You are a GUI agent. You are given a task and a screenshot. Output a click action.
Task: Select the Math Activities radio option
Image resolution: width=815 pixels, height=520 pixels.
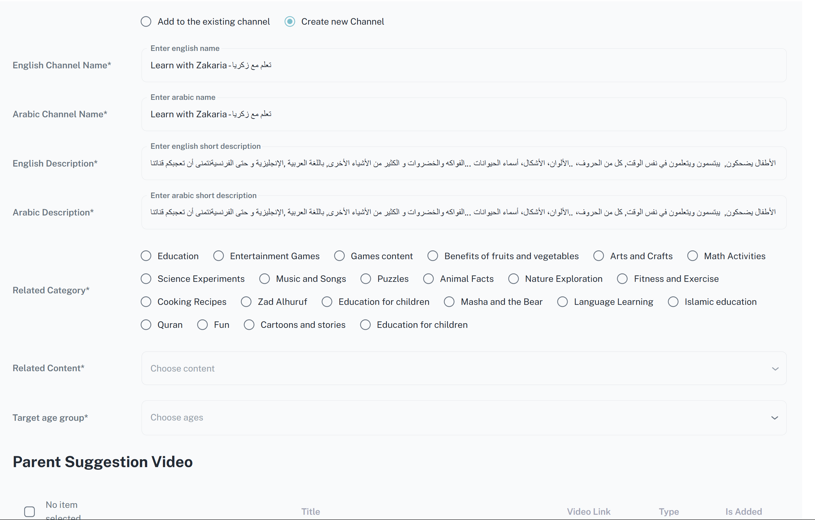pyautogui.click(x=692, y=256)
